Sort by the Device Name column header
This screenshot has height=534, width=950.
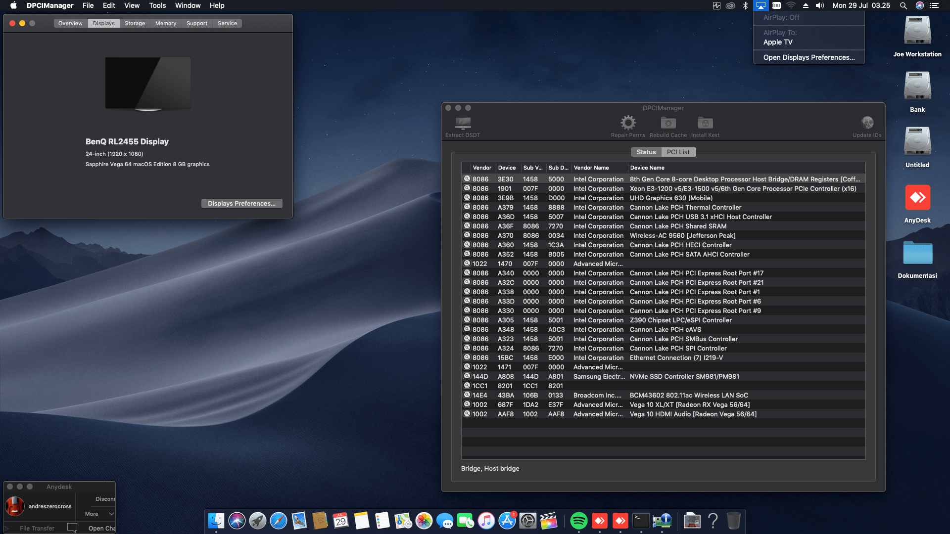(x=747, y=168)
